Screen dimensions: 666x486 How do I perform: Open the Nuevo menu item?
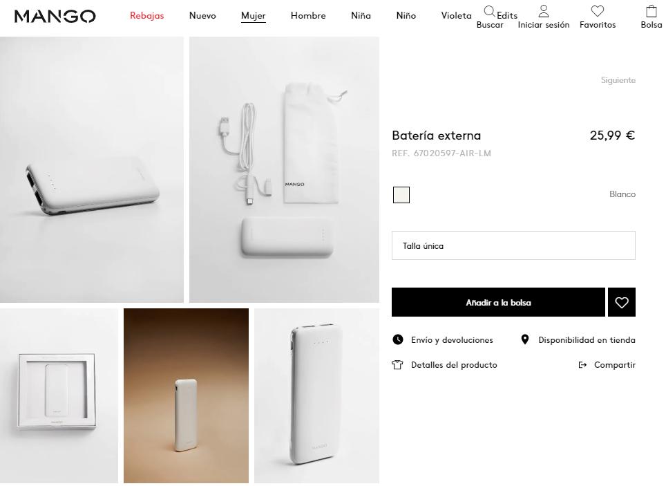tap(202, 16)
